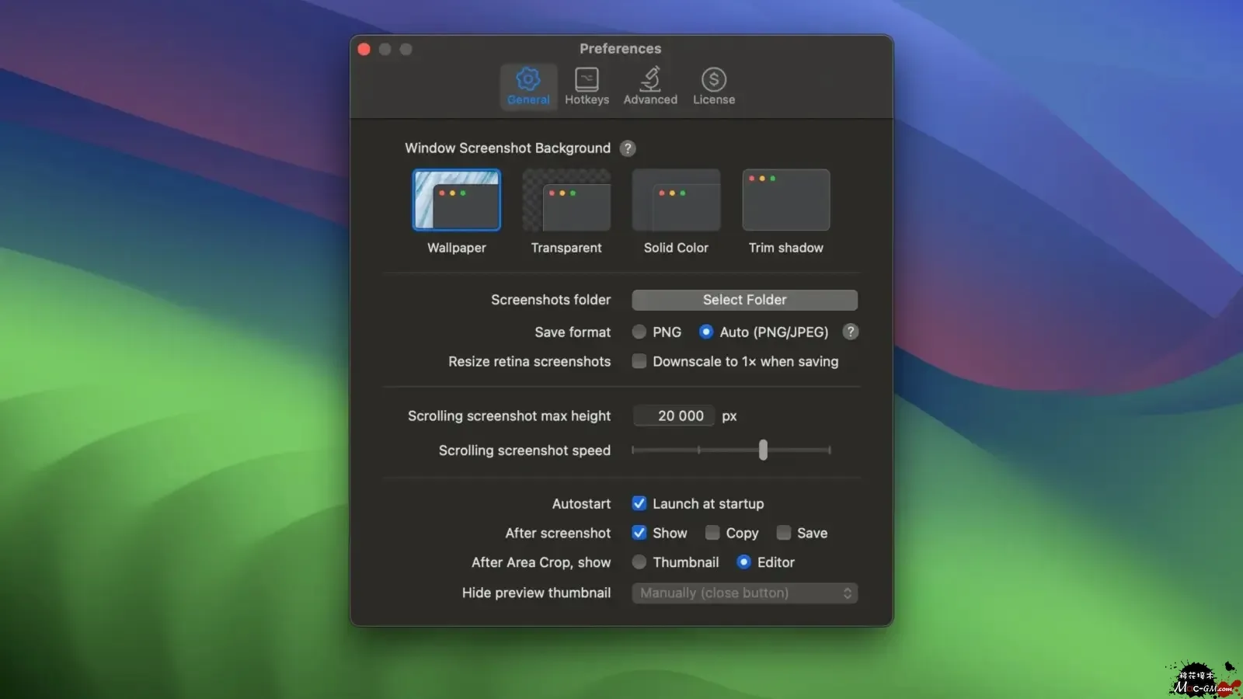1243x699 pixels.
Task: Select Thumbnail after area crop
Action: (x=639, y=562)
